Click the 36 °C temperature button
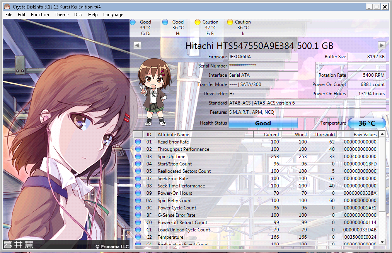Screen dimensions: 392x253 point(367,123)
